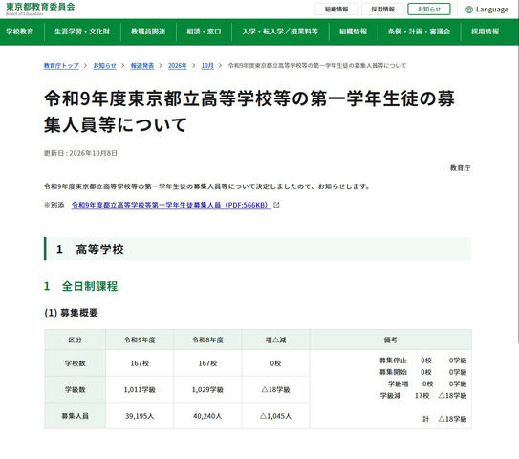This screenshot has height=459, width=519.
Task: Go to 教育庁トップ breadcrumb link
Action: pos(61,66)
